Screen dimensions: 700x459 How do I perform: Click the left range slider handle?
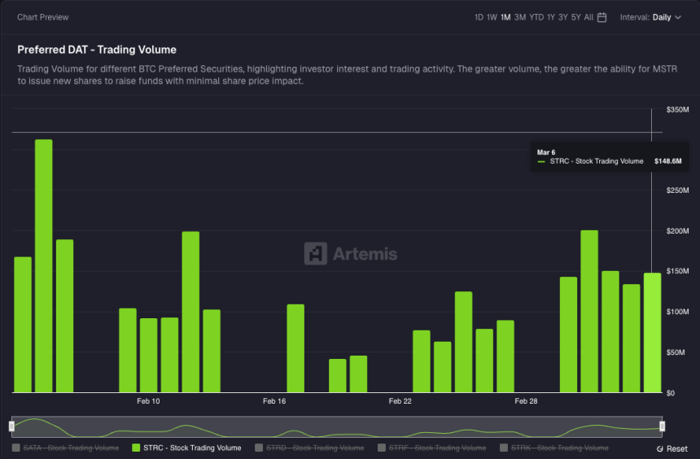[x=11, y=426]
